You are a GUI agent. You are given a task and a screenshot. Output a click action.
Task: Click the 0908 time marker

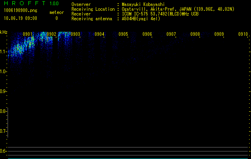tap(195, 34)
